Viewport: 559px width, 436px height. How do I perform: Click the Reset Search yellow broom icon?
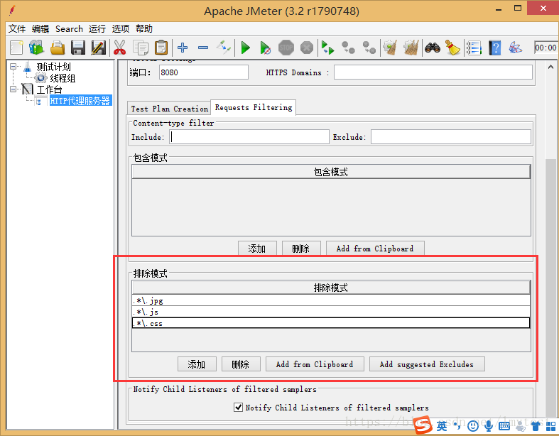point(452,48)
